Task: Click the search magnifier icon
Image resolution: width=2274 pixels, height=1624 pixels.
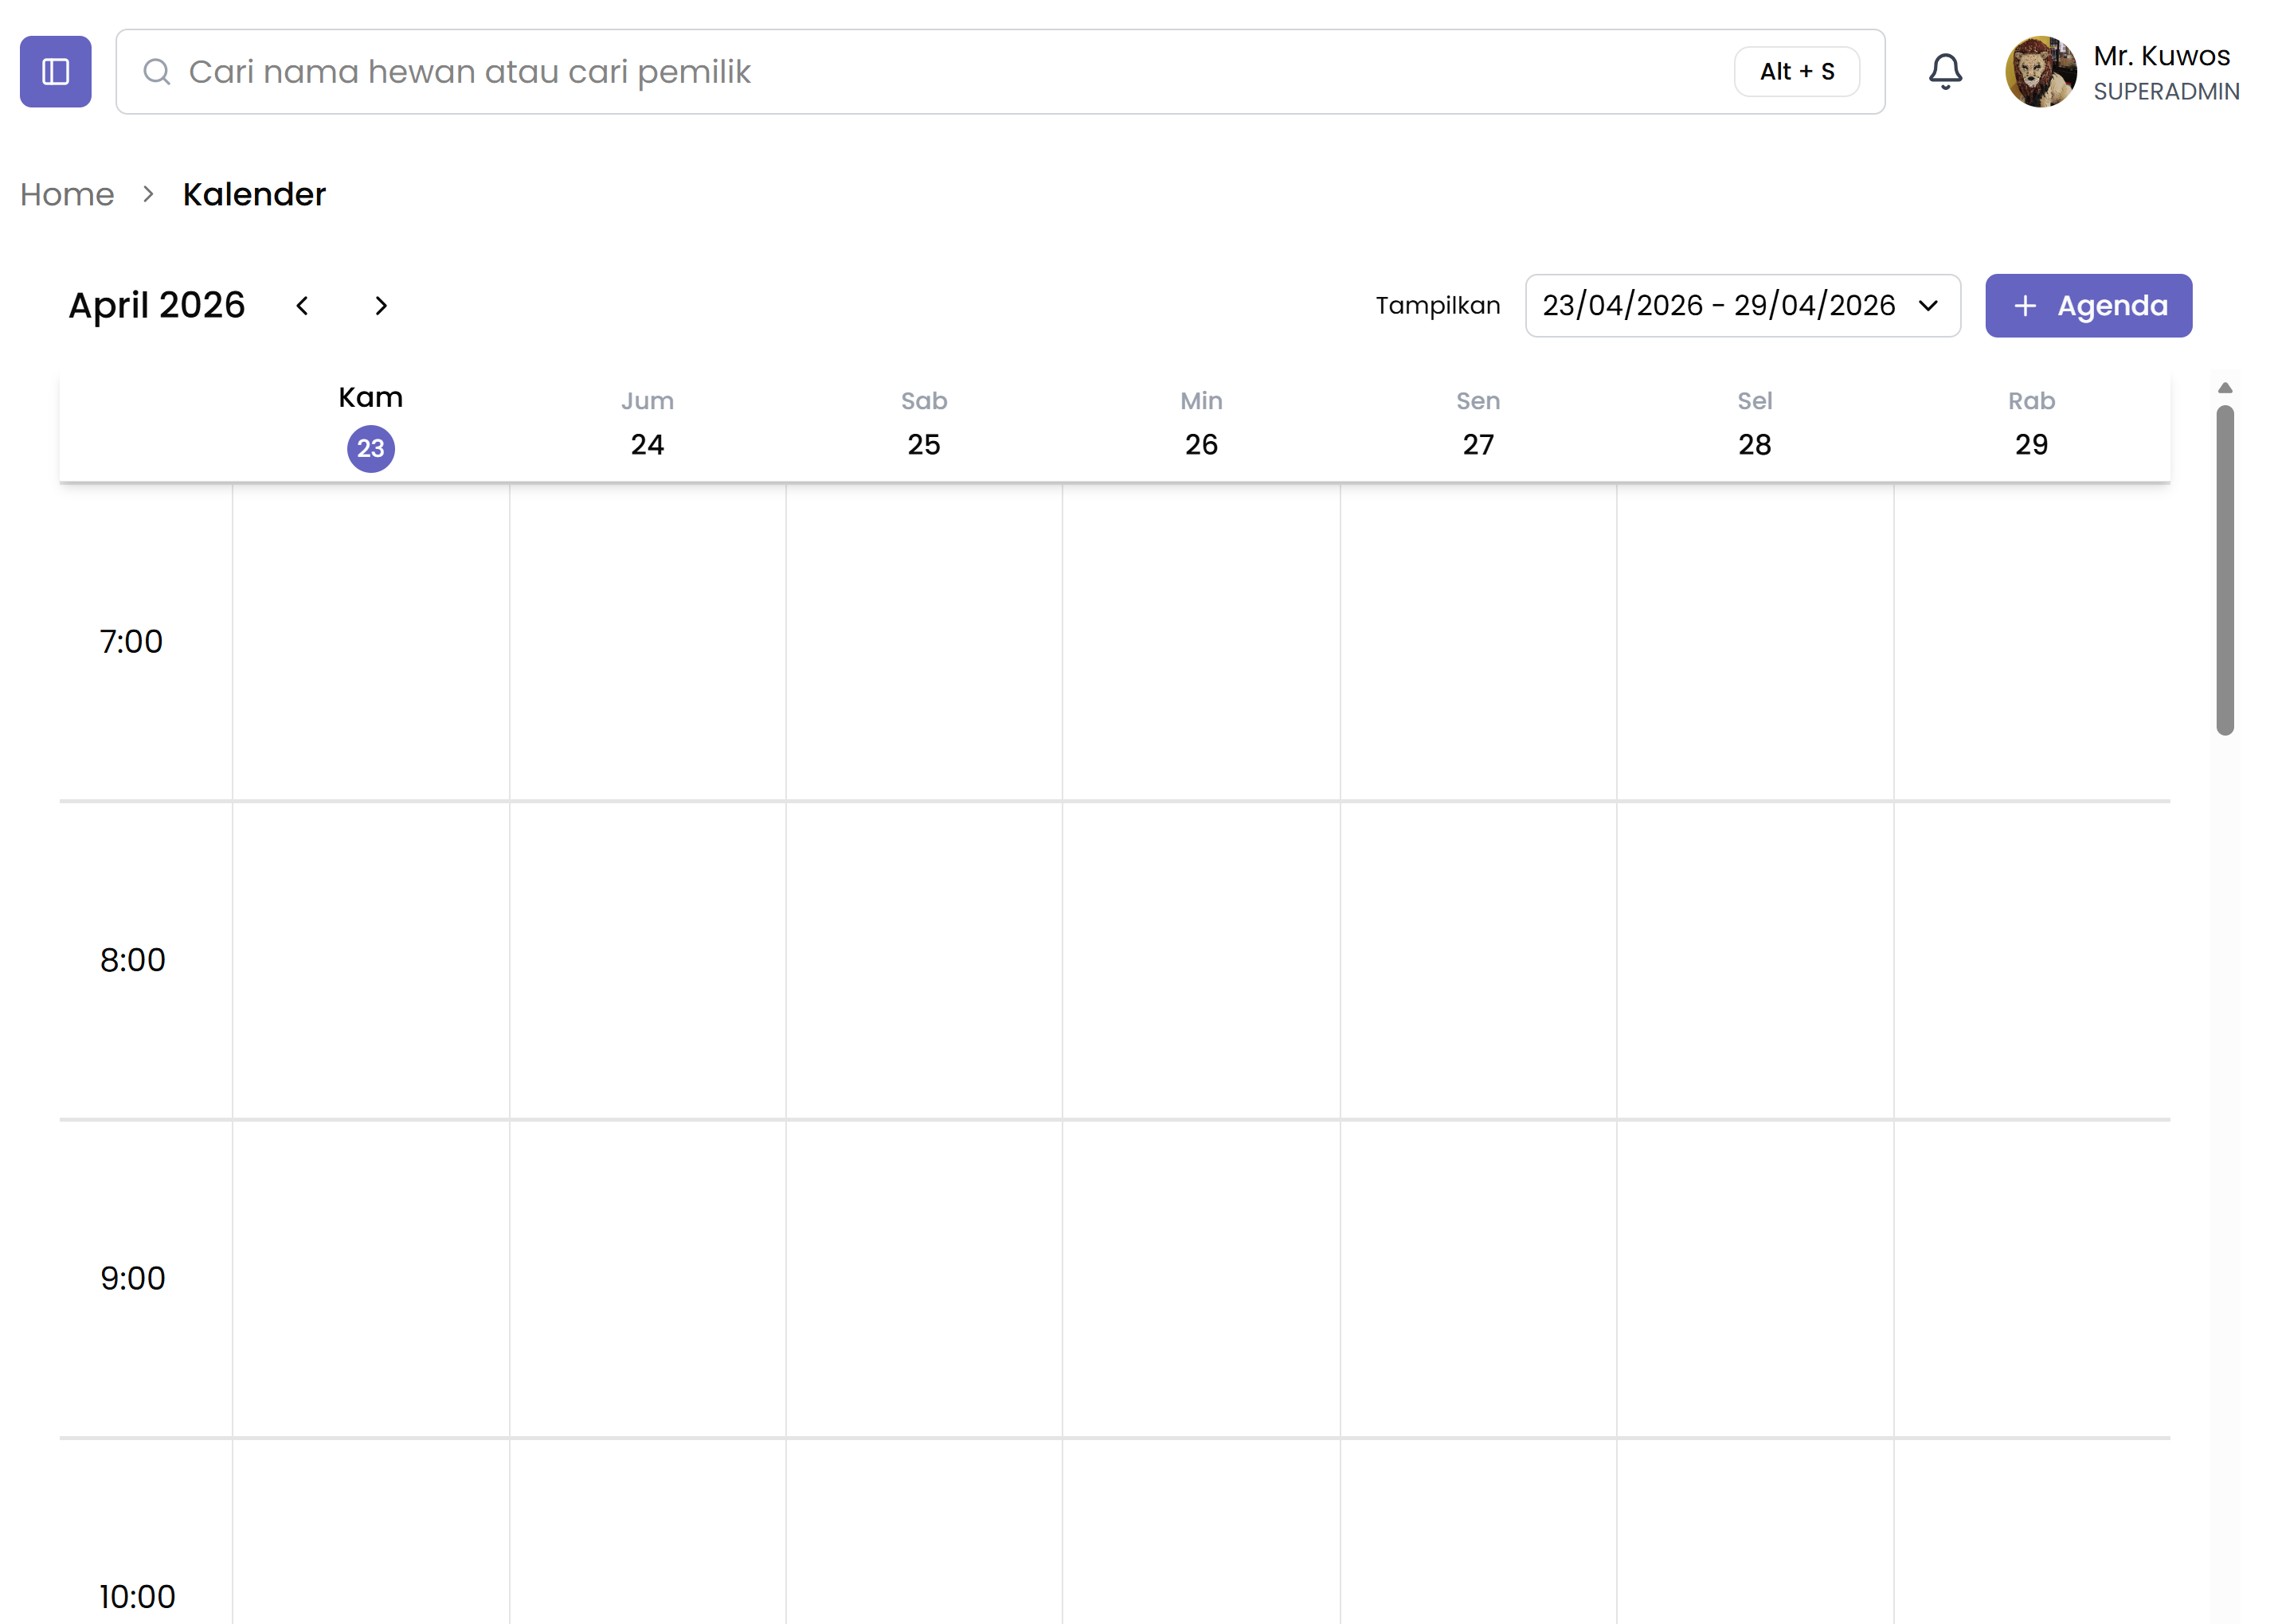Action: point(156,71)
